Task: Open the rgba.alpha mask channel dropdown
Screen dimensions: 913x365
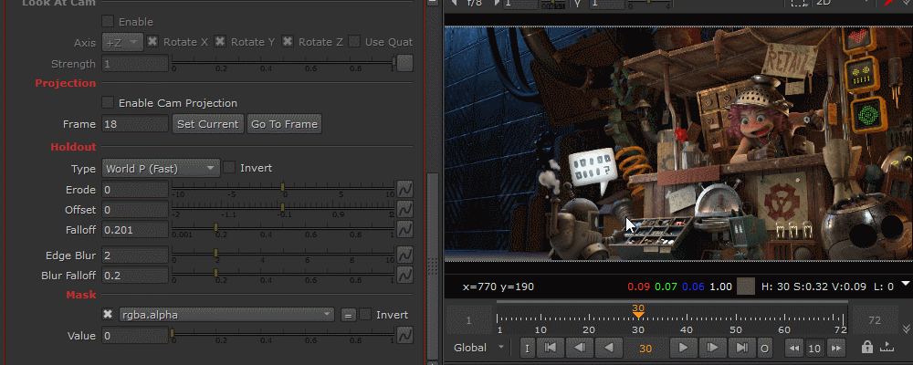Action: [226, 315]
